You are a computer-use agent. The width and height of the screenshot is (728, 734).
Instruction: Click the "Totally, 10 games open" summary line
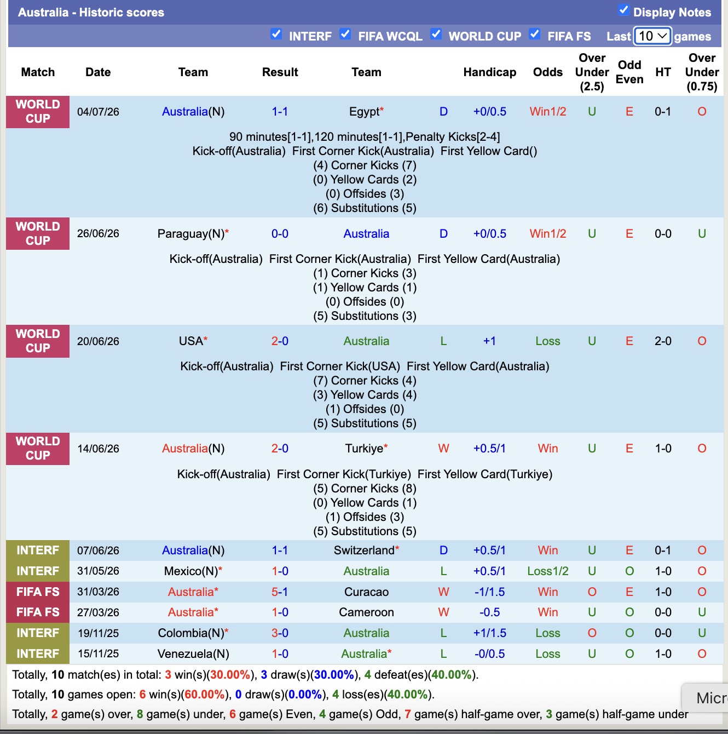[x=223, y=695]
